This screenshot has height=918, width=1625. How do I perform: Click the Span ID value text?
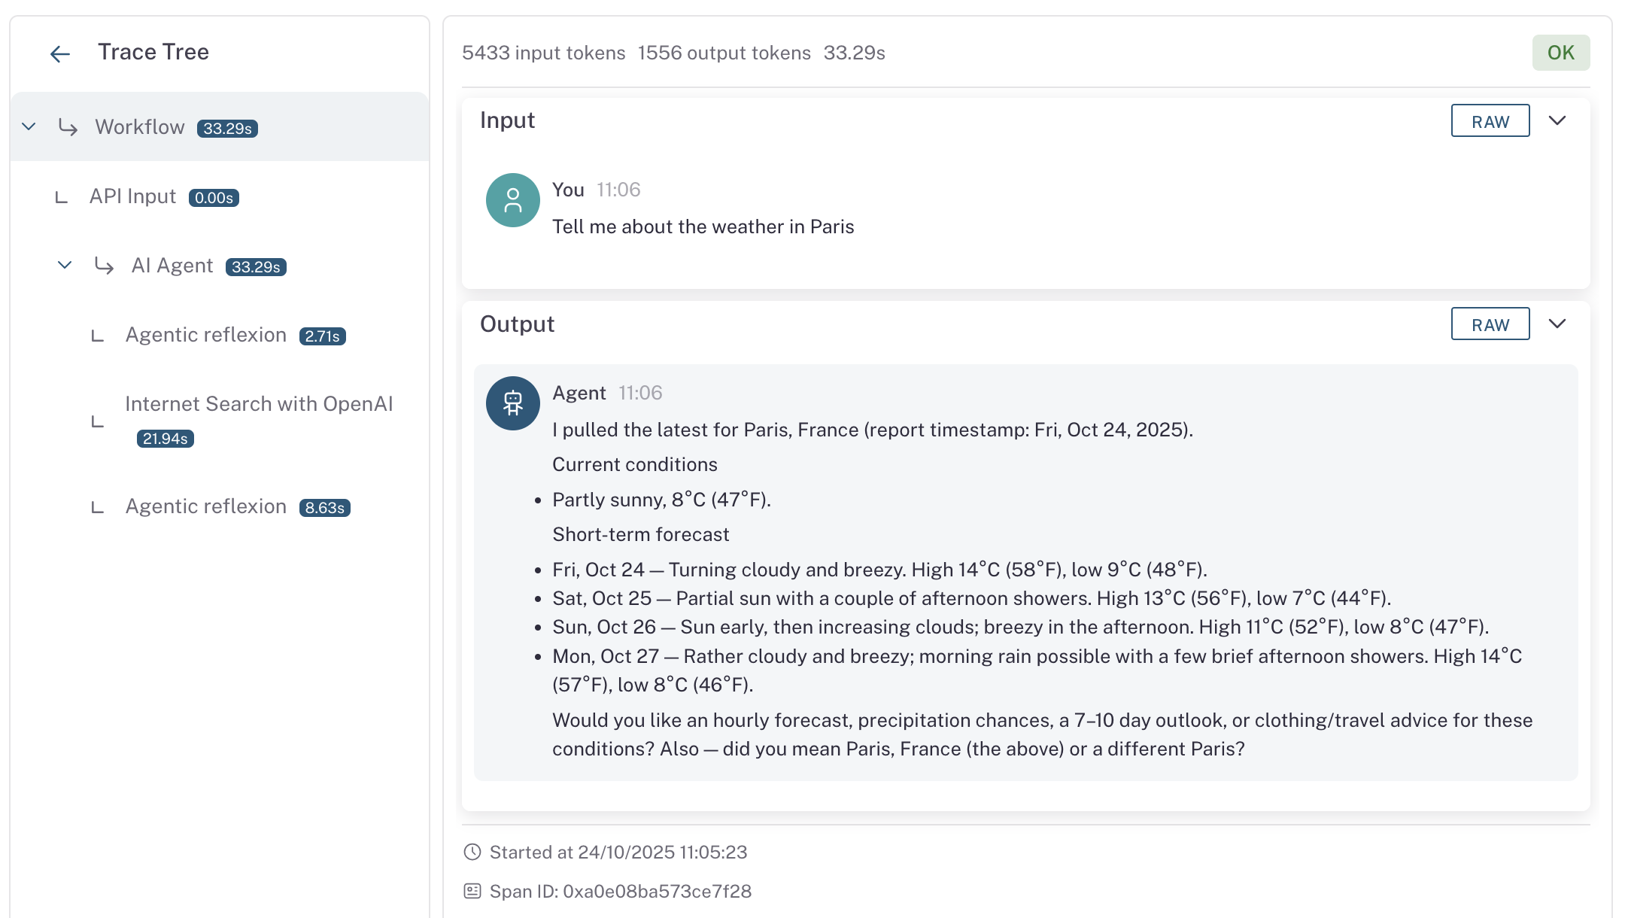point(657,890)
